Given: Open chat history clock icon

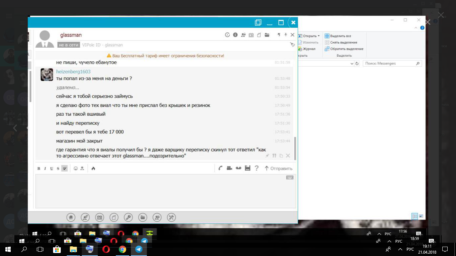Looking at the screenshot, I should click(227, 35).
